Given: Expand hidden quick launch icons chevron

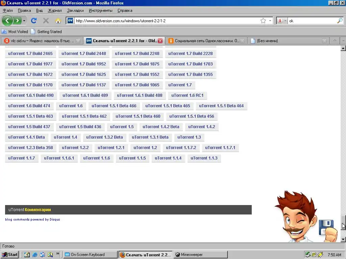Looking at the screenshot, I should pos(57,254).
